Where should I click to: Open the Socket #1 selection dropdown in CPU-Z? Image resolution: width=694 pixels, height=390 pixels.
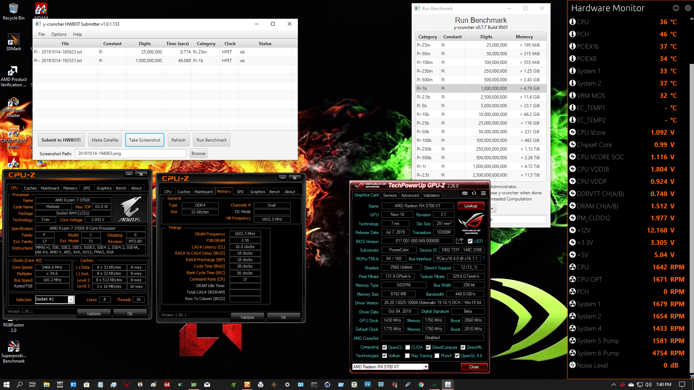(55, 299)
